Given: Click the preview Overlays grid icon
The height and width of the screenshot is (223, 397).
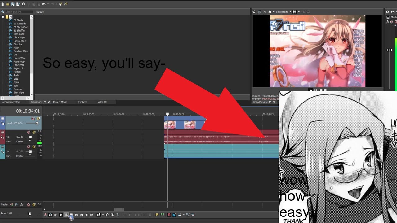Looking at the screenshot, I should point(295,12).
